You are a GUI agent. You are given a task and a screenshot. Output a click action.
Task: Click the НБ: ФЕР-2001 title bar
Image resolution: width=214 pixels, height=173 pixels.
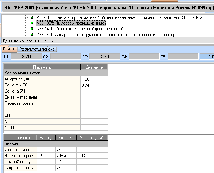tap(108, 7)
